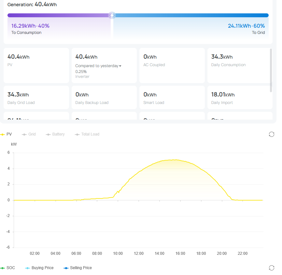
Task: Show the Total Load series
Action: pos(87,134)
